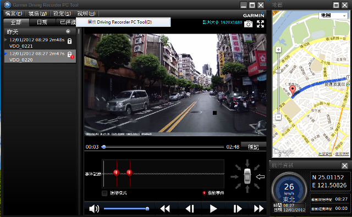Viewport: 352px width, 217px height.
Task: Switch to the 日期 tab
Action: pyautogui.click(x=42, y=23)
